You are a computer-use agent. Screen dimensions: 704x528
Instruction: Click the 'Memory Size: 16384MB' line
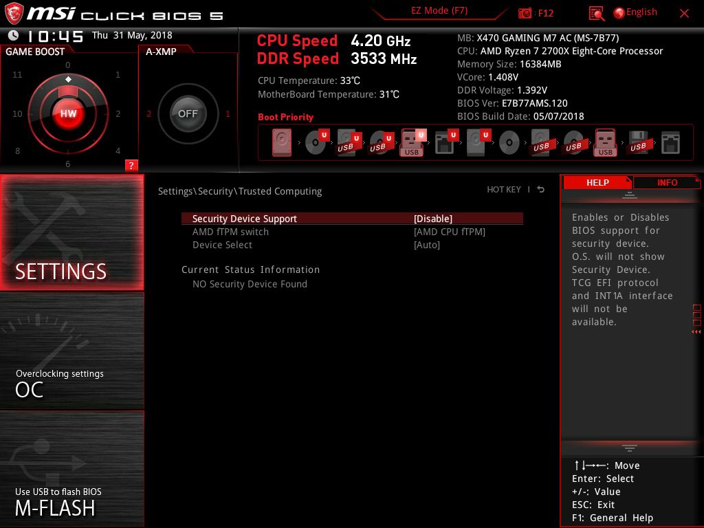tap(509, 64)
